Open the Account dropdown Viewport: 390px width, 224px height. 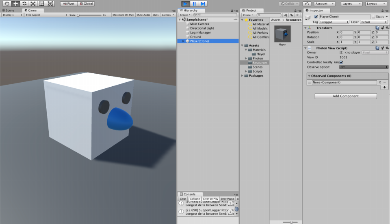pos(325,4)
